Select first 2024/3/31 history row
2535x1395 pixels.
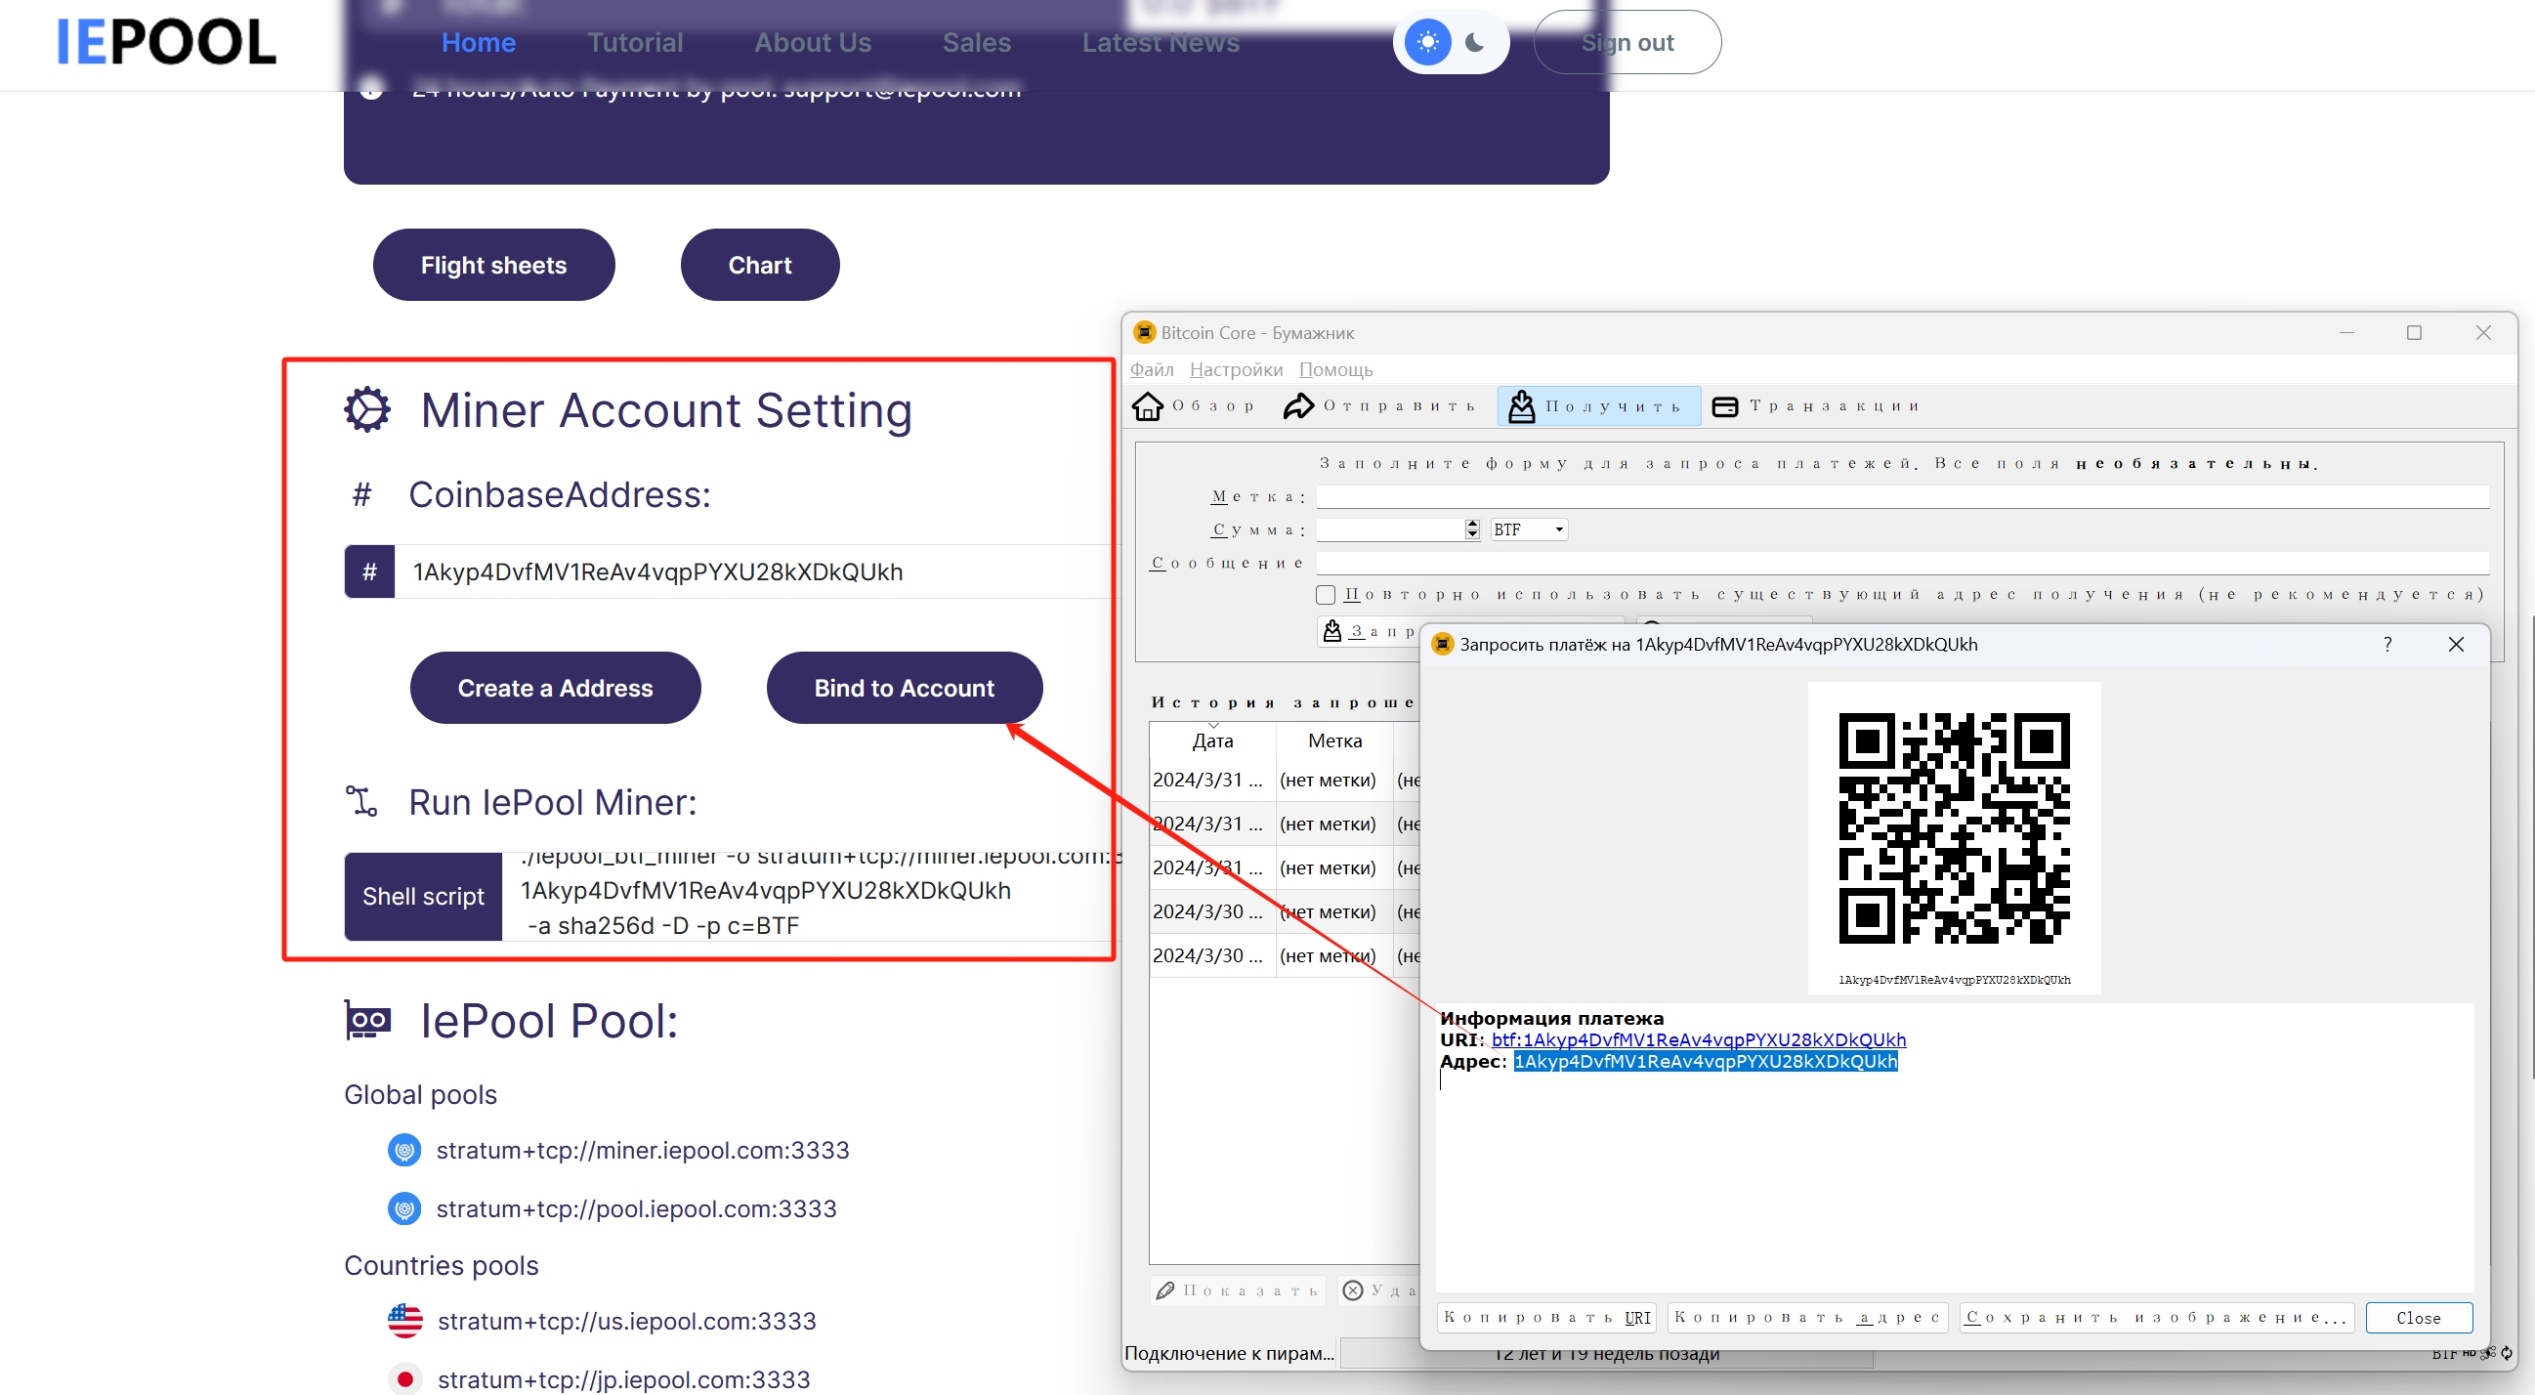(x=1284, y=781)
